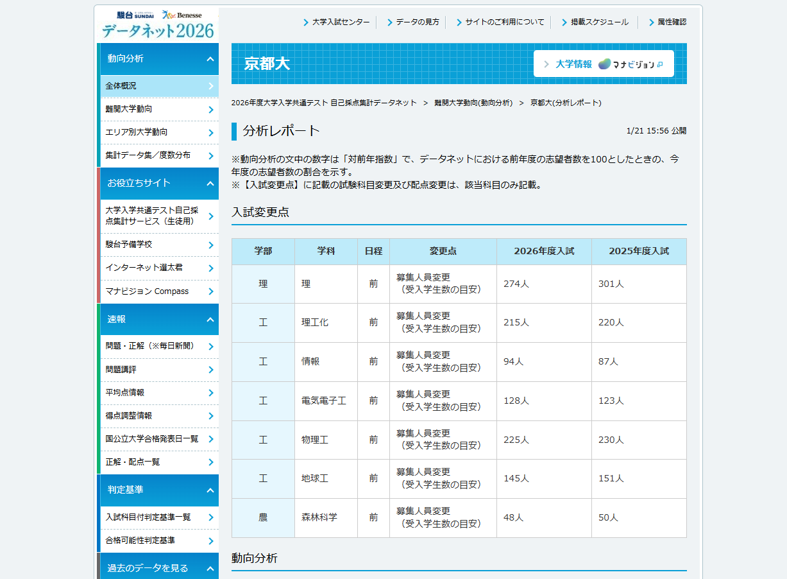Open 掲載スケジュール in the top navigation

(593, 21)
